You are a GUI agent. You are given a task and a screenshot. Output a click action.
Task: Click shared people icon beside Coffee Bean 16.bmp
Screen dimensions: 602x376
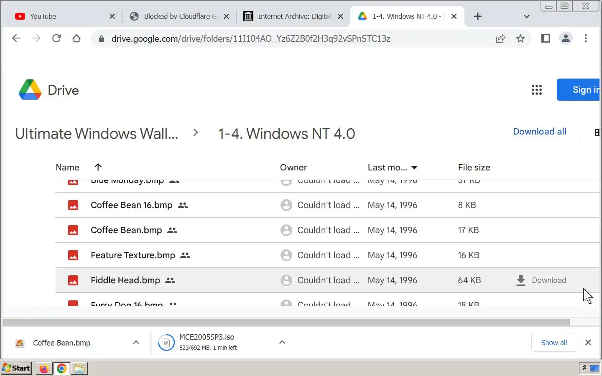point(183,205)
